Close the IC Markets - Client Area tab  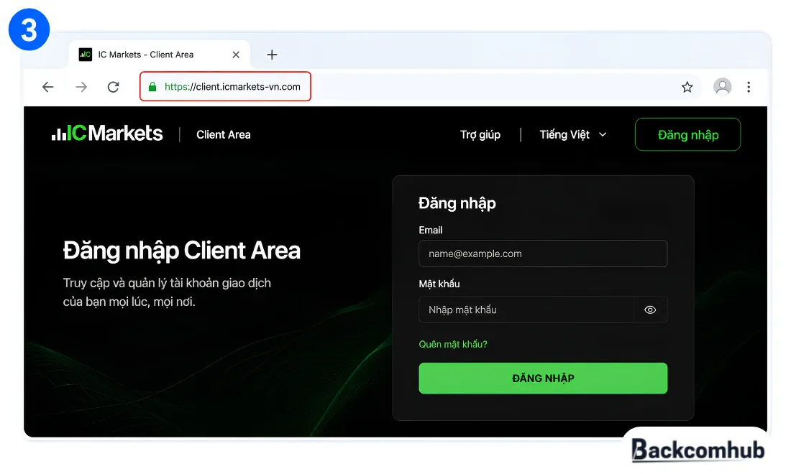coord(236,55)
